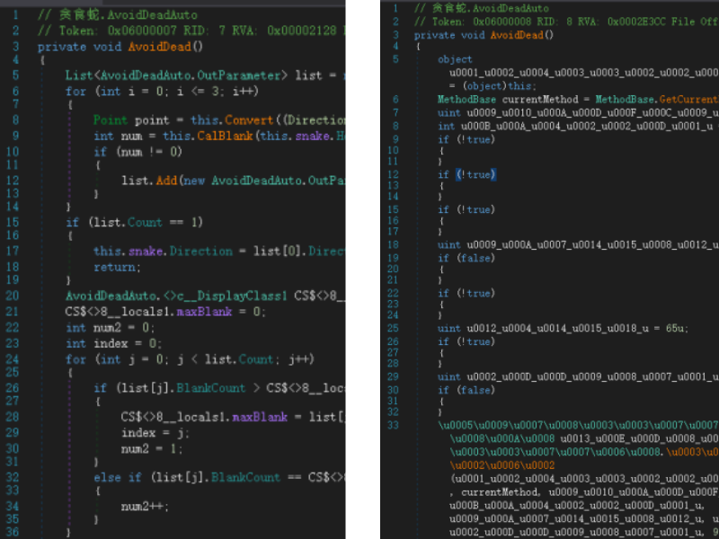Click the num2++ statement

pos(144,506)
